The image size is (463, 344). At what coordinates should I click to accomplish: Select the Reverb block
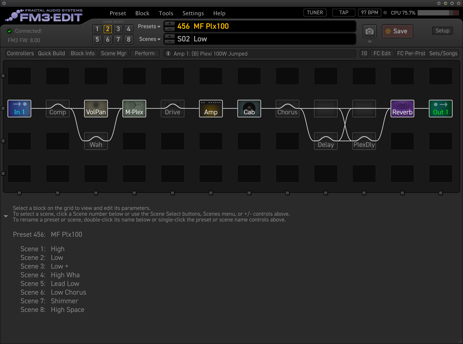click(x=402, y=109)
